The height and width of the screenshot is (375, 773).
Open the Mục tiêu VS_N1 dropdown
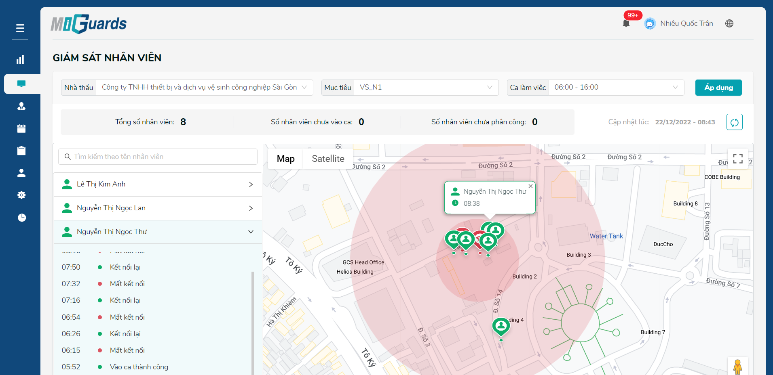pyautogui.click(x=427, y=88)
